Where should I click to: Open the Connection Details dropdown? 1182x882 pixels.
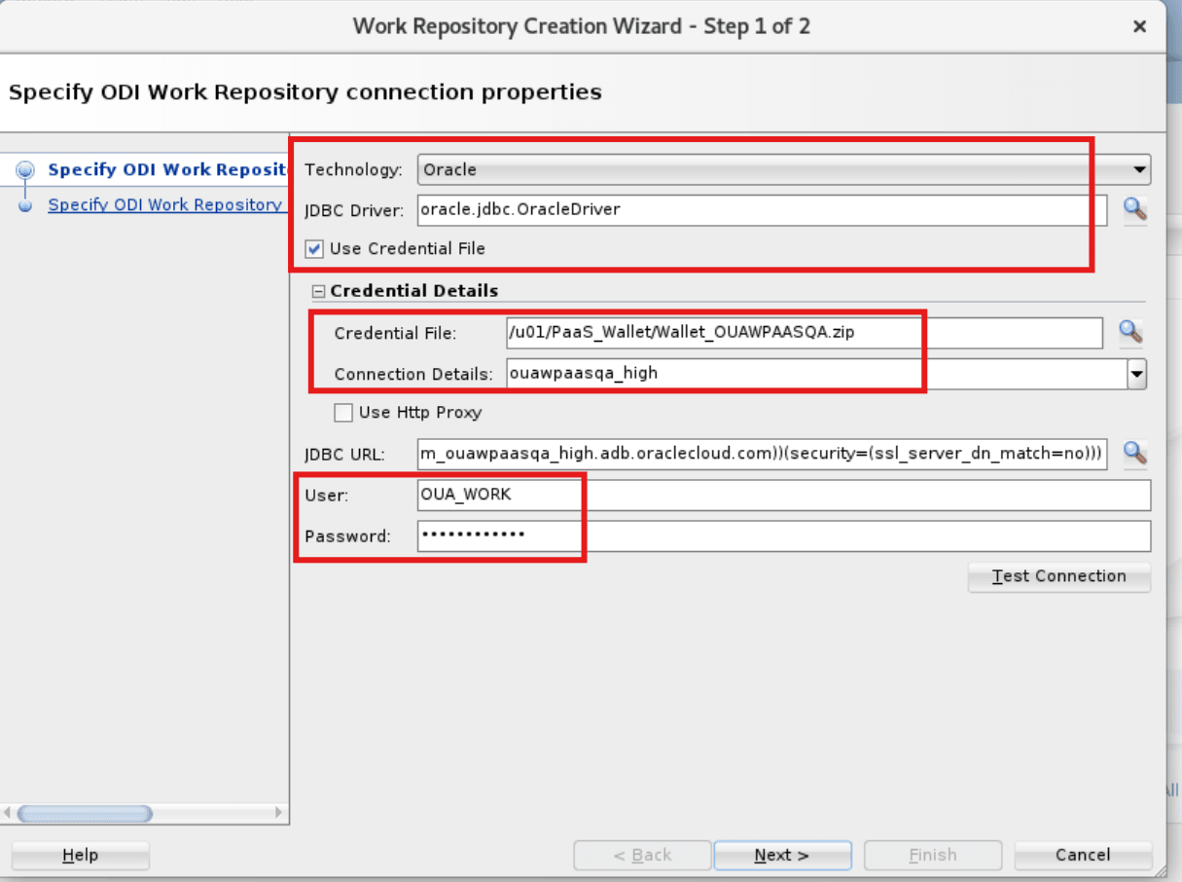point(1135,374)
